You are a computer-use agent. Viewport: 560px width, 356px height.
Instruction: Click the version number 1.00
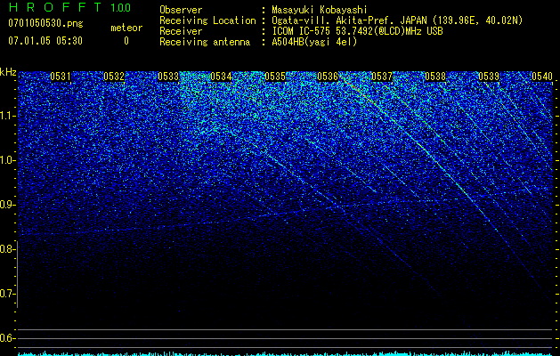pos(120,8)
